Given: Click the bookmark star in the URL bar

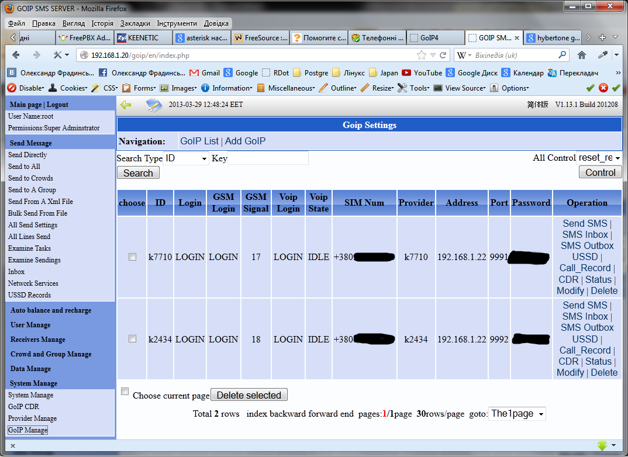Looking at the screenshot, I should click(421, 56).
